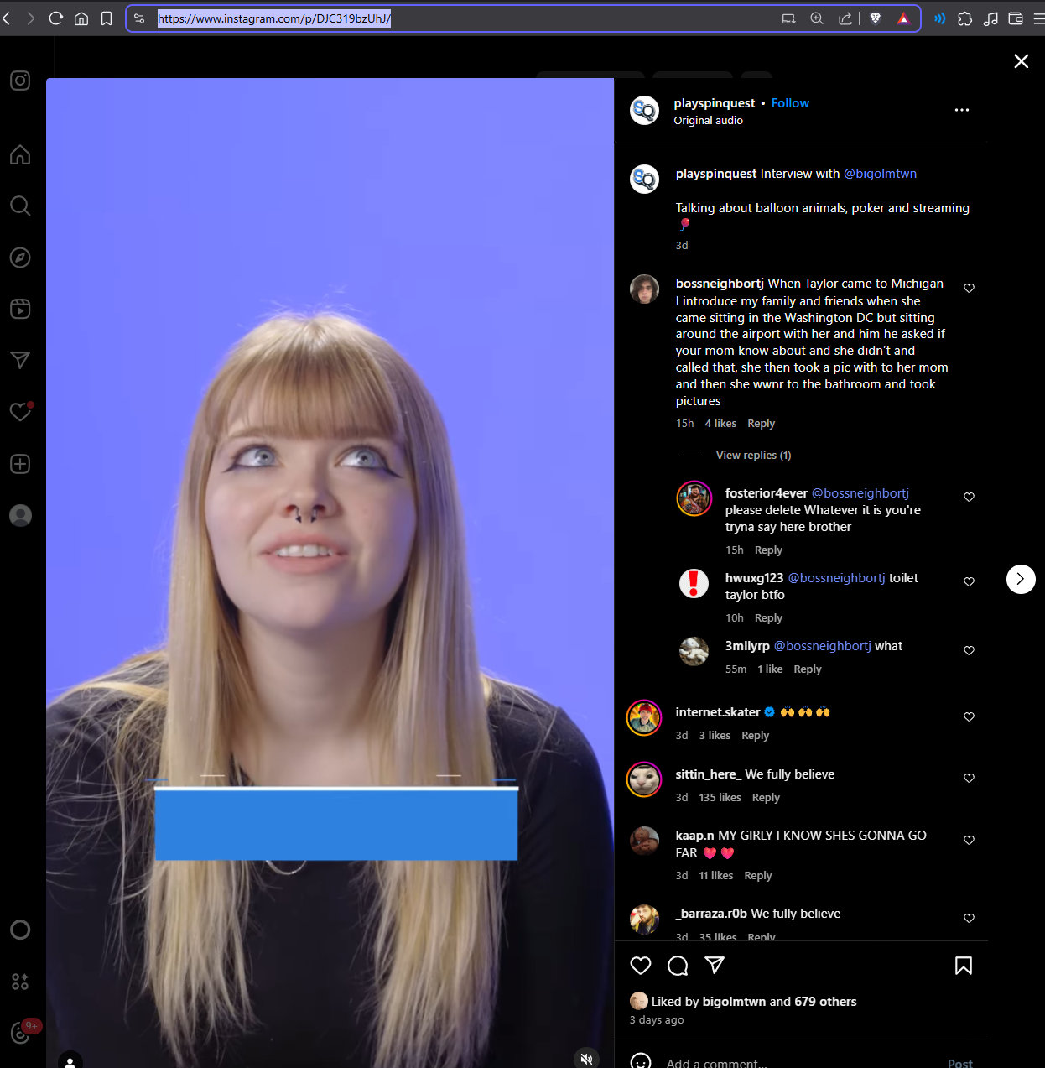This screenshot has width=1045, height=1068.
Task: Reply to fosterior4ever's comment
Action: pos(768,550)
